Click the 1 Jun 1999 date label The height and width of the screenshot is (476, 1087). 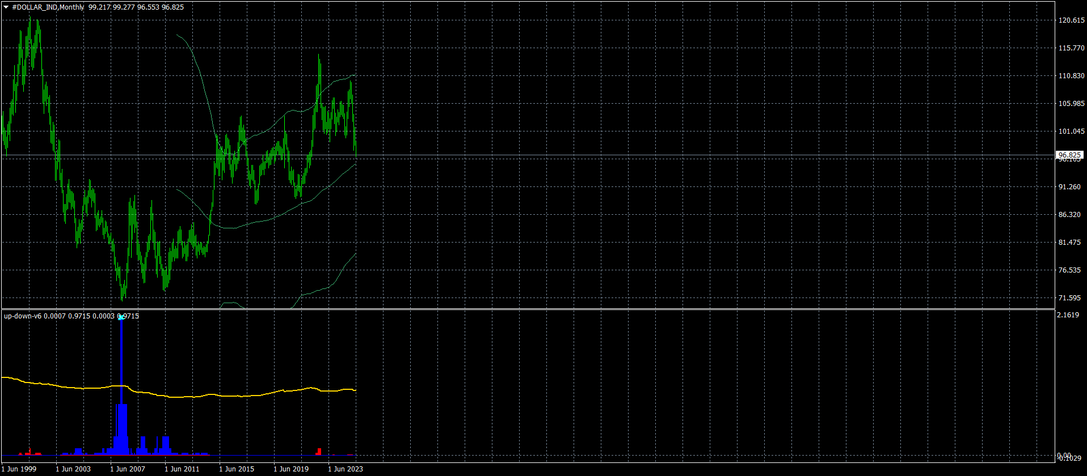(x=19, y=469)
